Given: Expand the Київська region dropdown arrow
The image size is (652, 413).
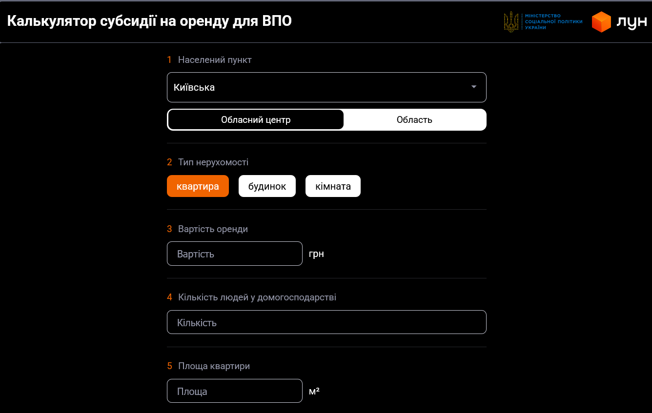Looking at the screenshot, I should [x=473, y=87].
